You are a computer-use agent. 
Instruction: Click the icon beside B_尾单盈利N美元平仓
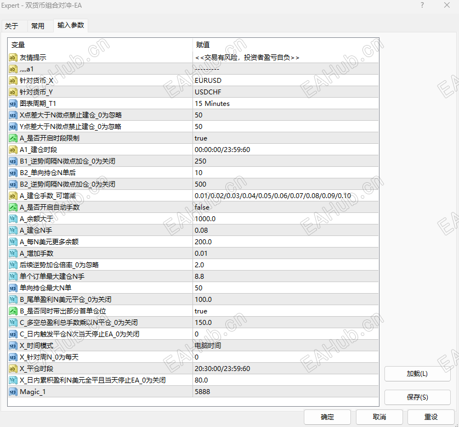[13, 300]
